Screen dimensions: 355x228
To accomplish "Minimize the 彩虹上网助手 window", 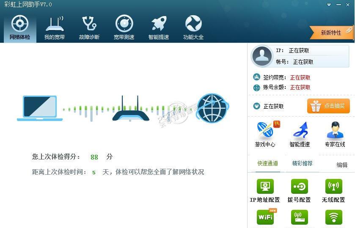I will point(338,5).
